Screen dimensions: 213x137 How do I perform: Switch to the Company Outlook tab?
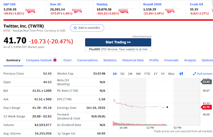click(39, 60)
